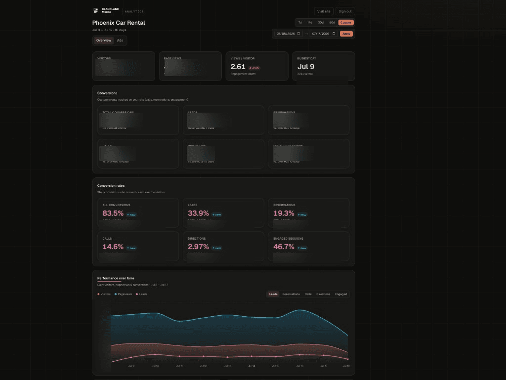Switch to the Overview tab

[x=104, y=41]
